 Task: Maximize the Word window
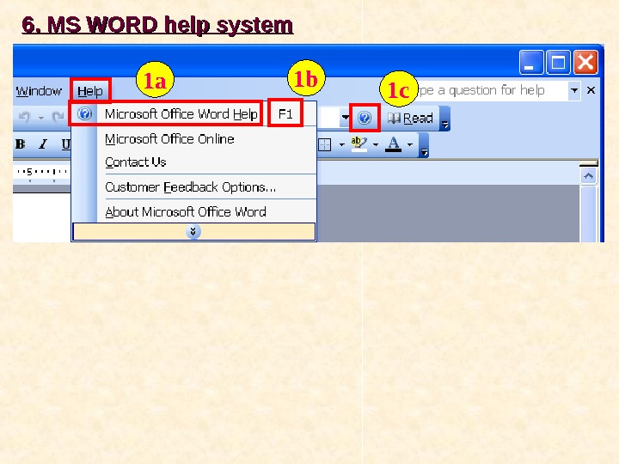[558, 63]
